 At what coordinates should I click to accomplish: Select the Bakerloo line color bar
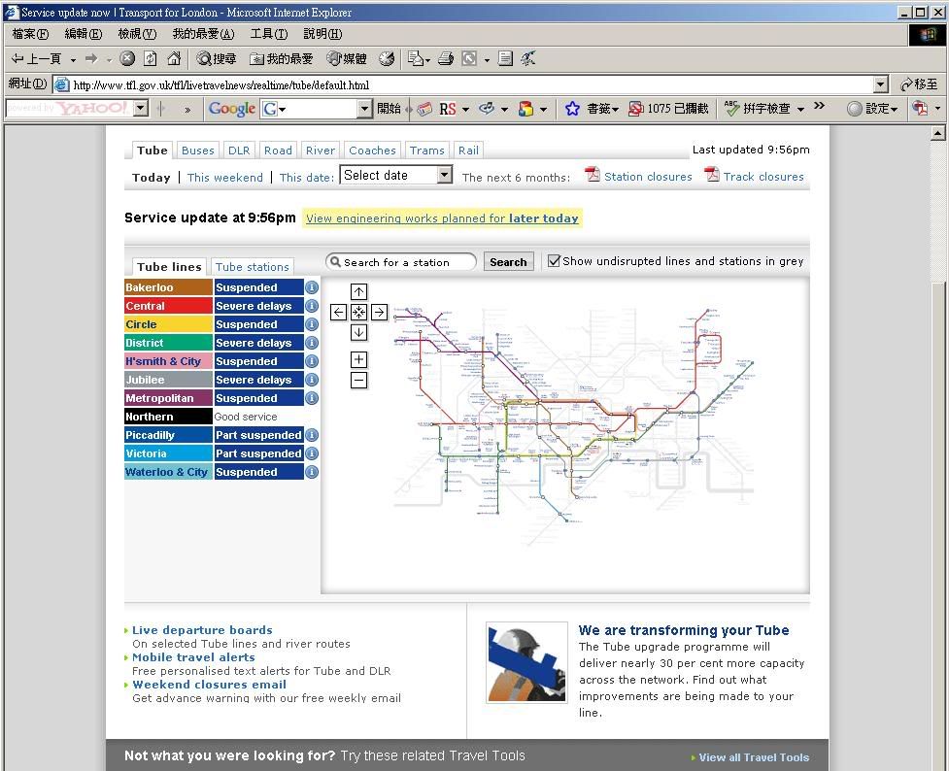point(168,287)
